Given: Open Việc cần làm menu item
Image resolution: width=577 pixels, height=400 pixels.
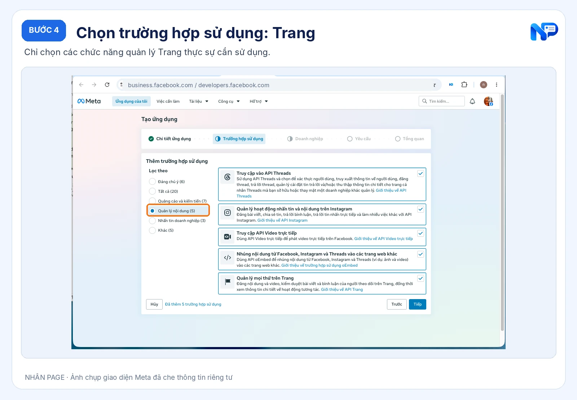Looking at the screenshot, I should [168, 101].
